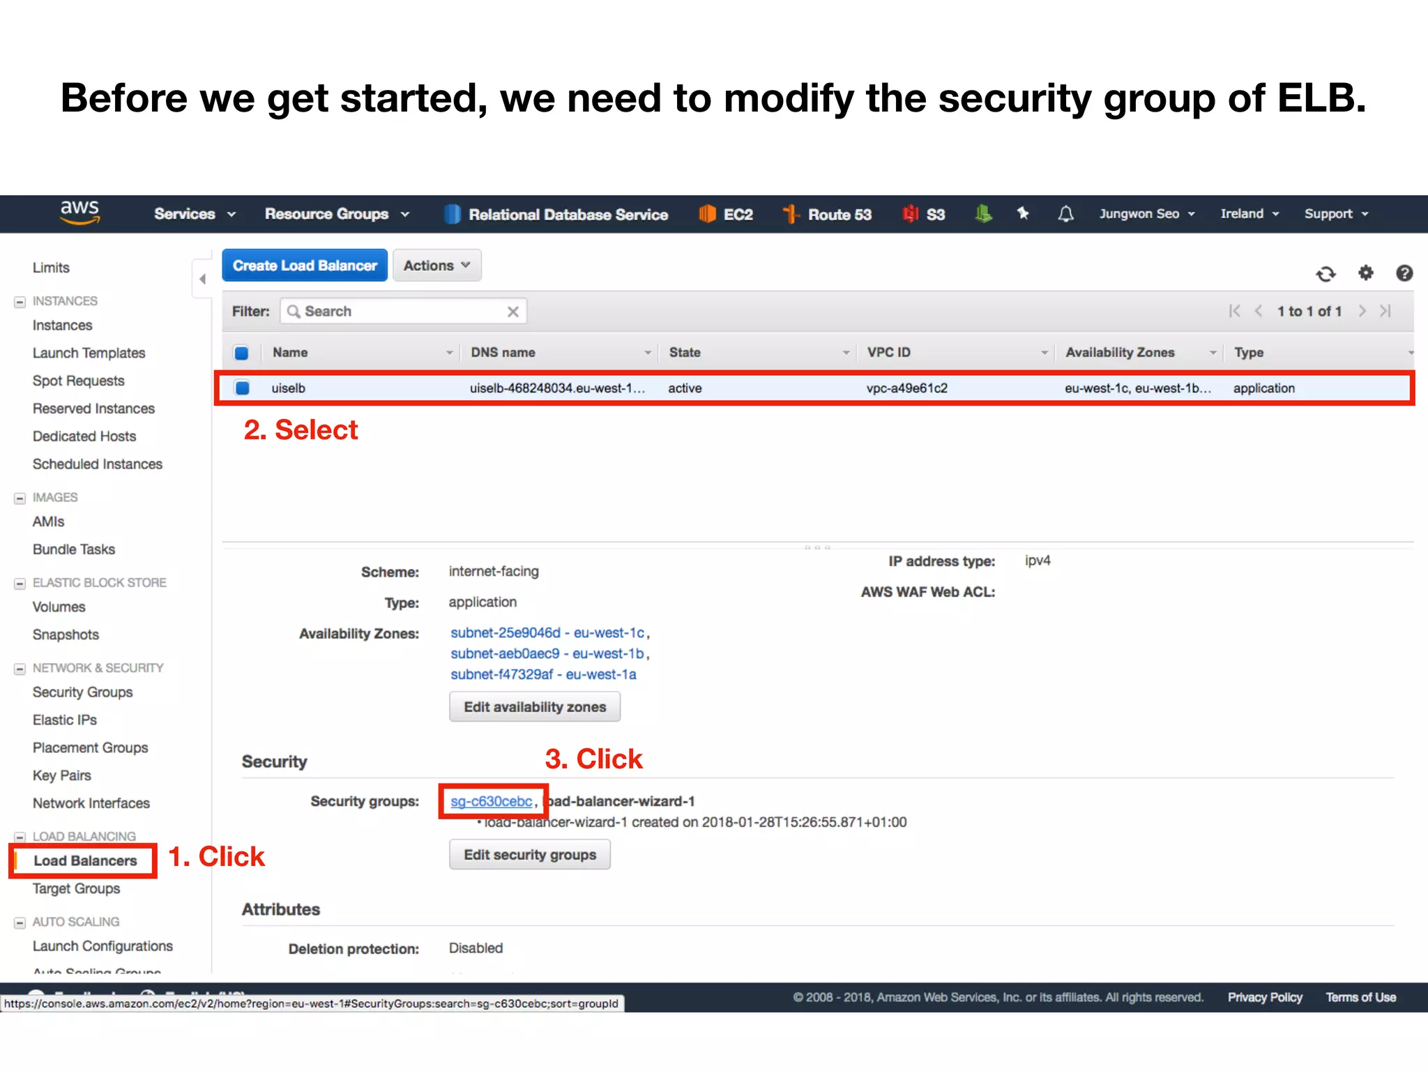Open subnet-25e9046d eu-west-1c link
This screenshot has height=1071, width=1428.
[547, 633]
